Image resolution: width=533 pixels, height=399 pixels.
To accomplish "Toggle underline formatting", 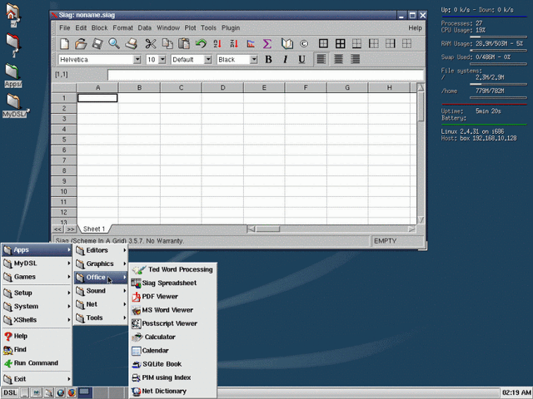I will tap(301, 59).
